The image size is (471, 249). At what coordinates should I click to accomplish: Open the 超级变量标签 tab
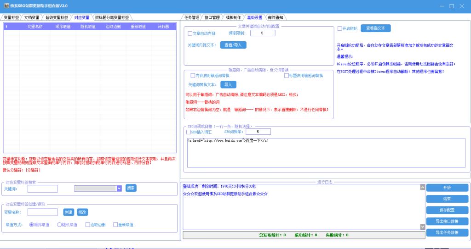point(57,17)
